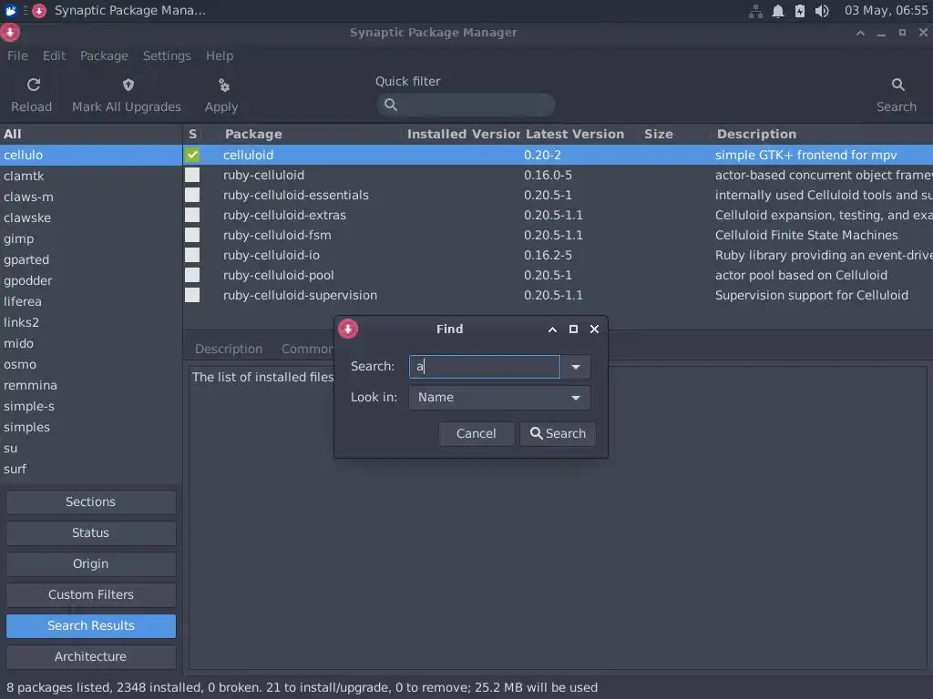Select the cellulo search entry
The height and width of the screenshot is (699, 933).
91,155
